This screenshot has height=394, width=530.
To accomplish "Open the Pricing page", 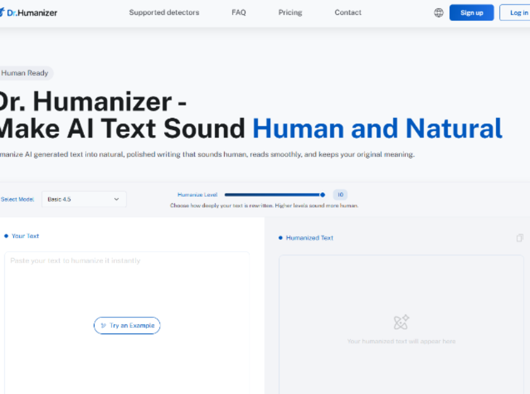I will coord(291,12).
